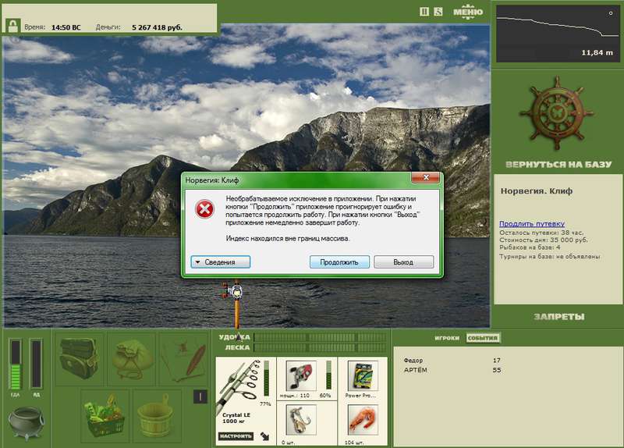624x448 pixels.
Task: Click the small dark slot indicator button
Action: coord(200,396)
